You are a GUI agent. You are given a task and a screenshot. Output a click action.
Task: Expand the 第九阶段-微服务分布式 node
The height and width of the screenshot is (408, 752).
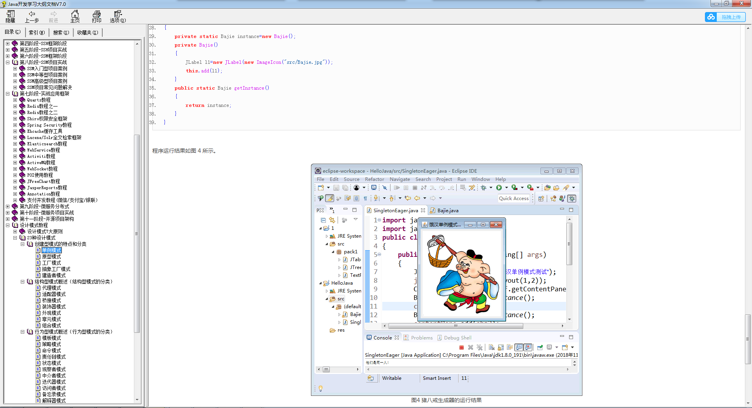(7, 206)
